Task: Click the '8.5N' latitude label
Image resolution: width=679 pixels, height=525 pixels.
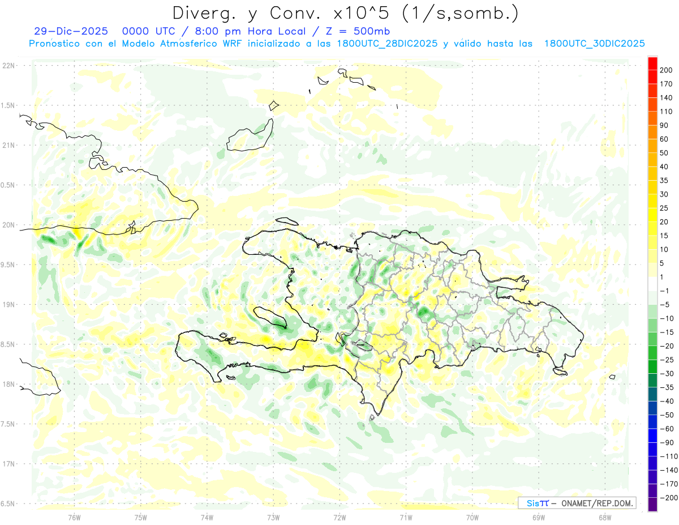Action: click(x=8, y=344)
